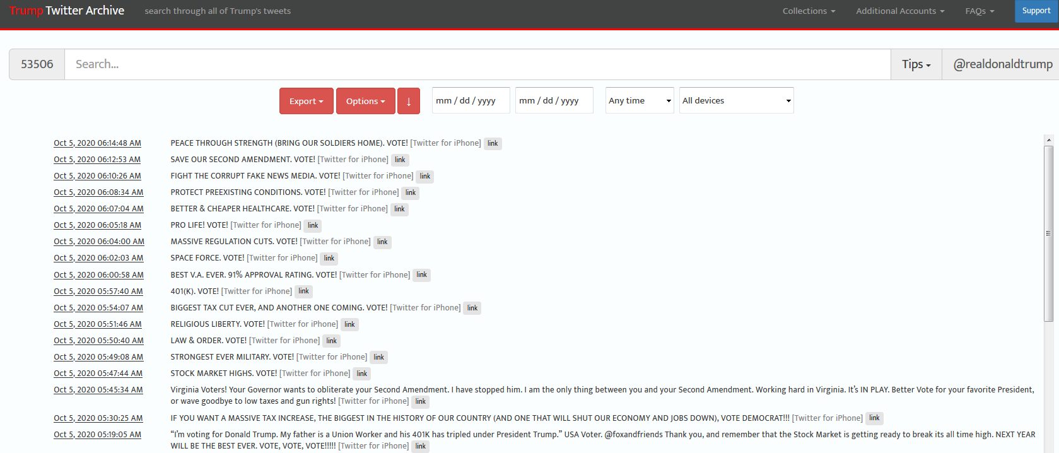Click link badge for 401(K) tweet
Screen dimensions: 1059x453
[303, 291]
